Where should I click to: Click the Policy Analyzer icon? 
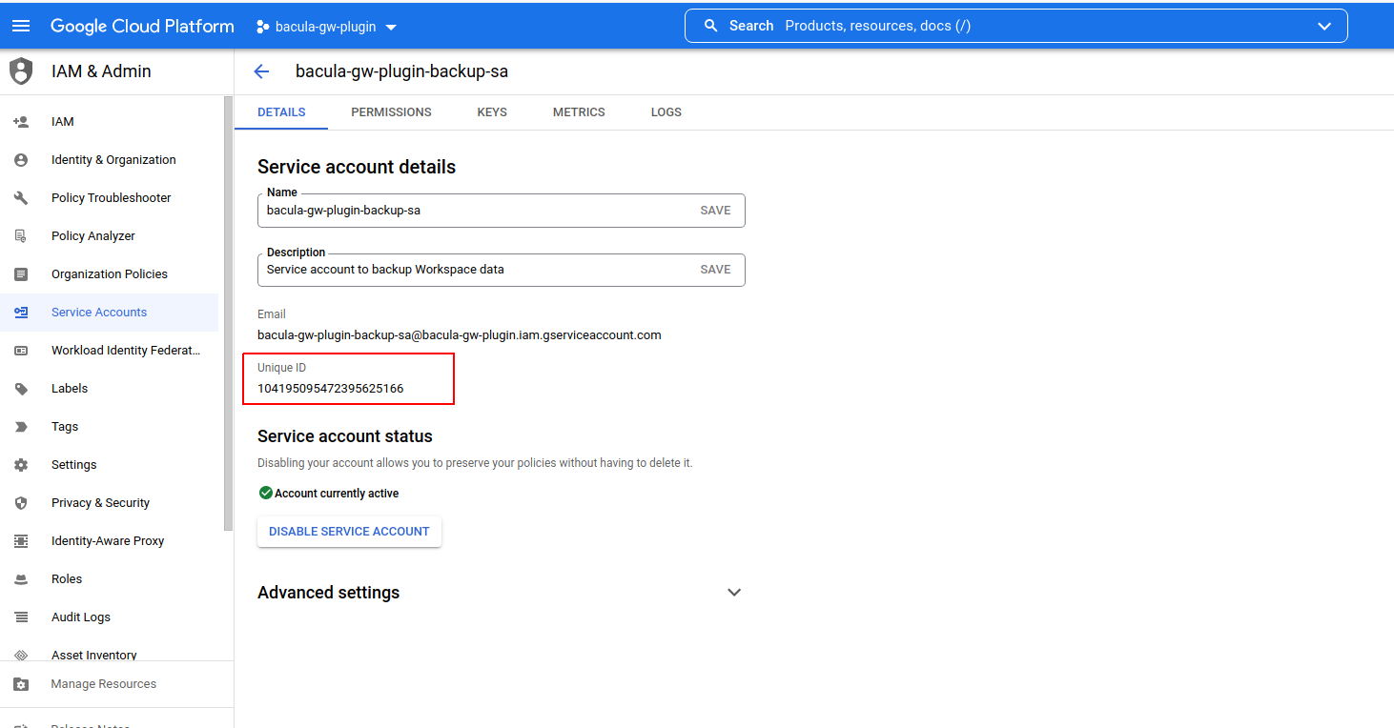(x=21, y=236)
